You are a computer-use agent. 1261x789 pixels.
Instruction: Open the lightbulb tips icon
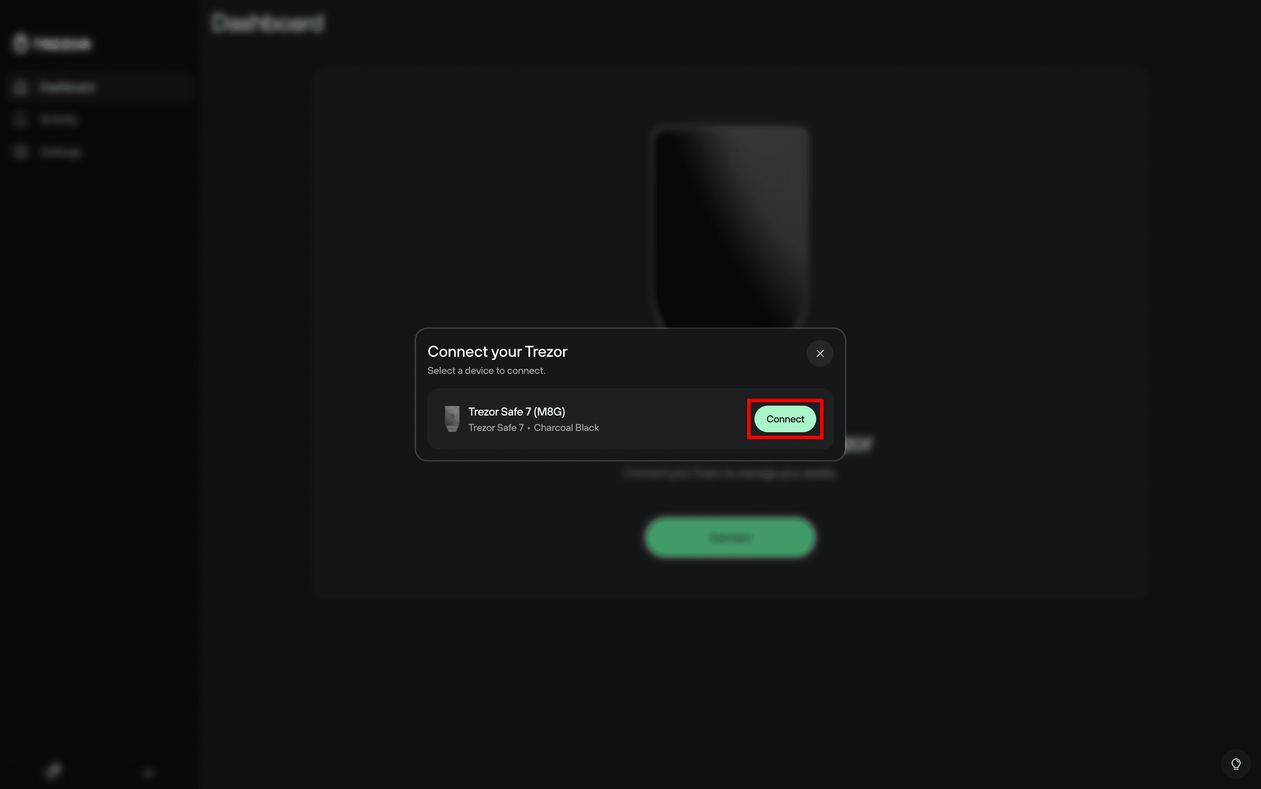point(1236,764)
